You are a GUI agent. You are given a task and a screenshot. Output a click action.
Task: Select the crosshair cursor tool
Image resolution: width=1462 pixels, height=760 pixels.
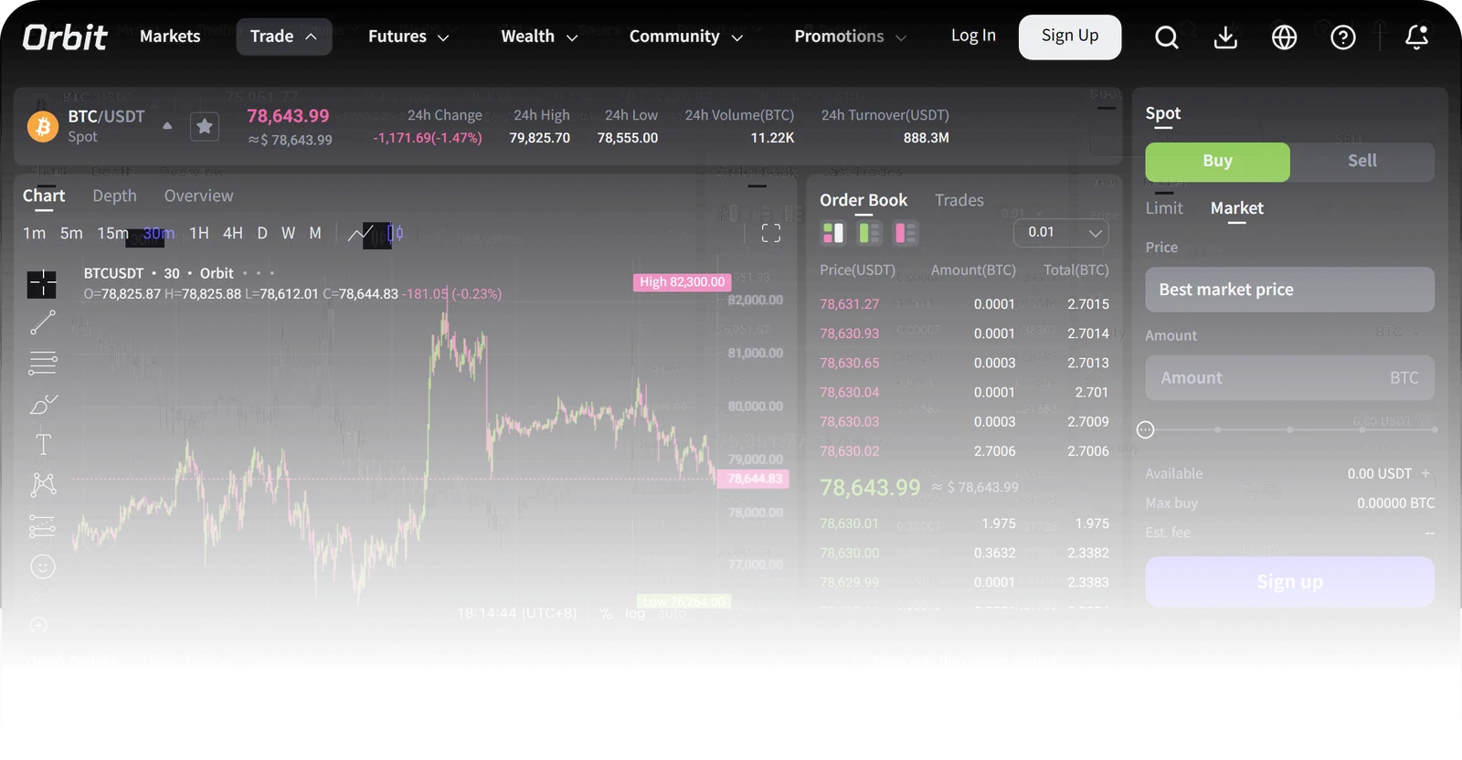pyautogui.click(x=42, y=284)
